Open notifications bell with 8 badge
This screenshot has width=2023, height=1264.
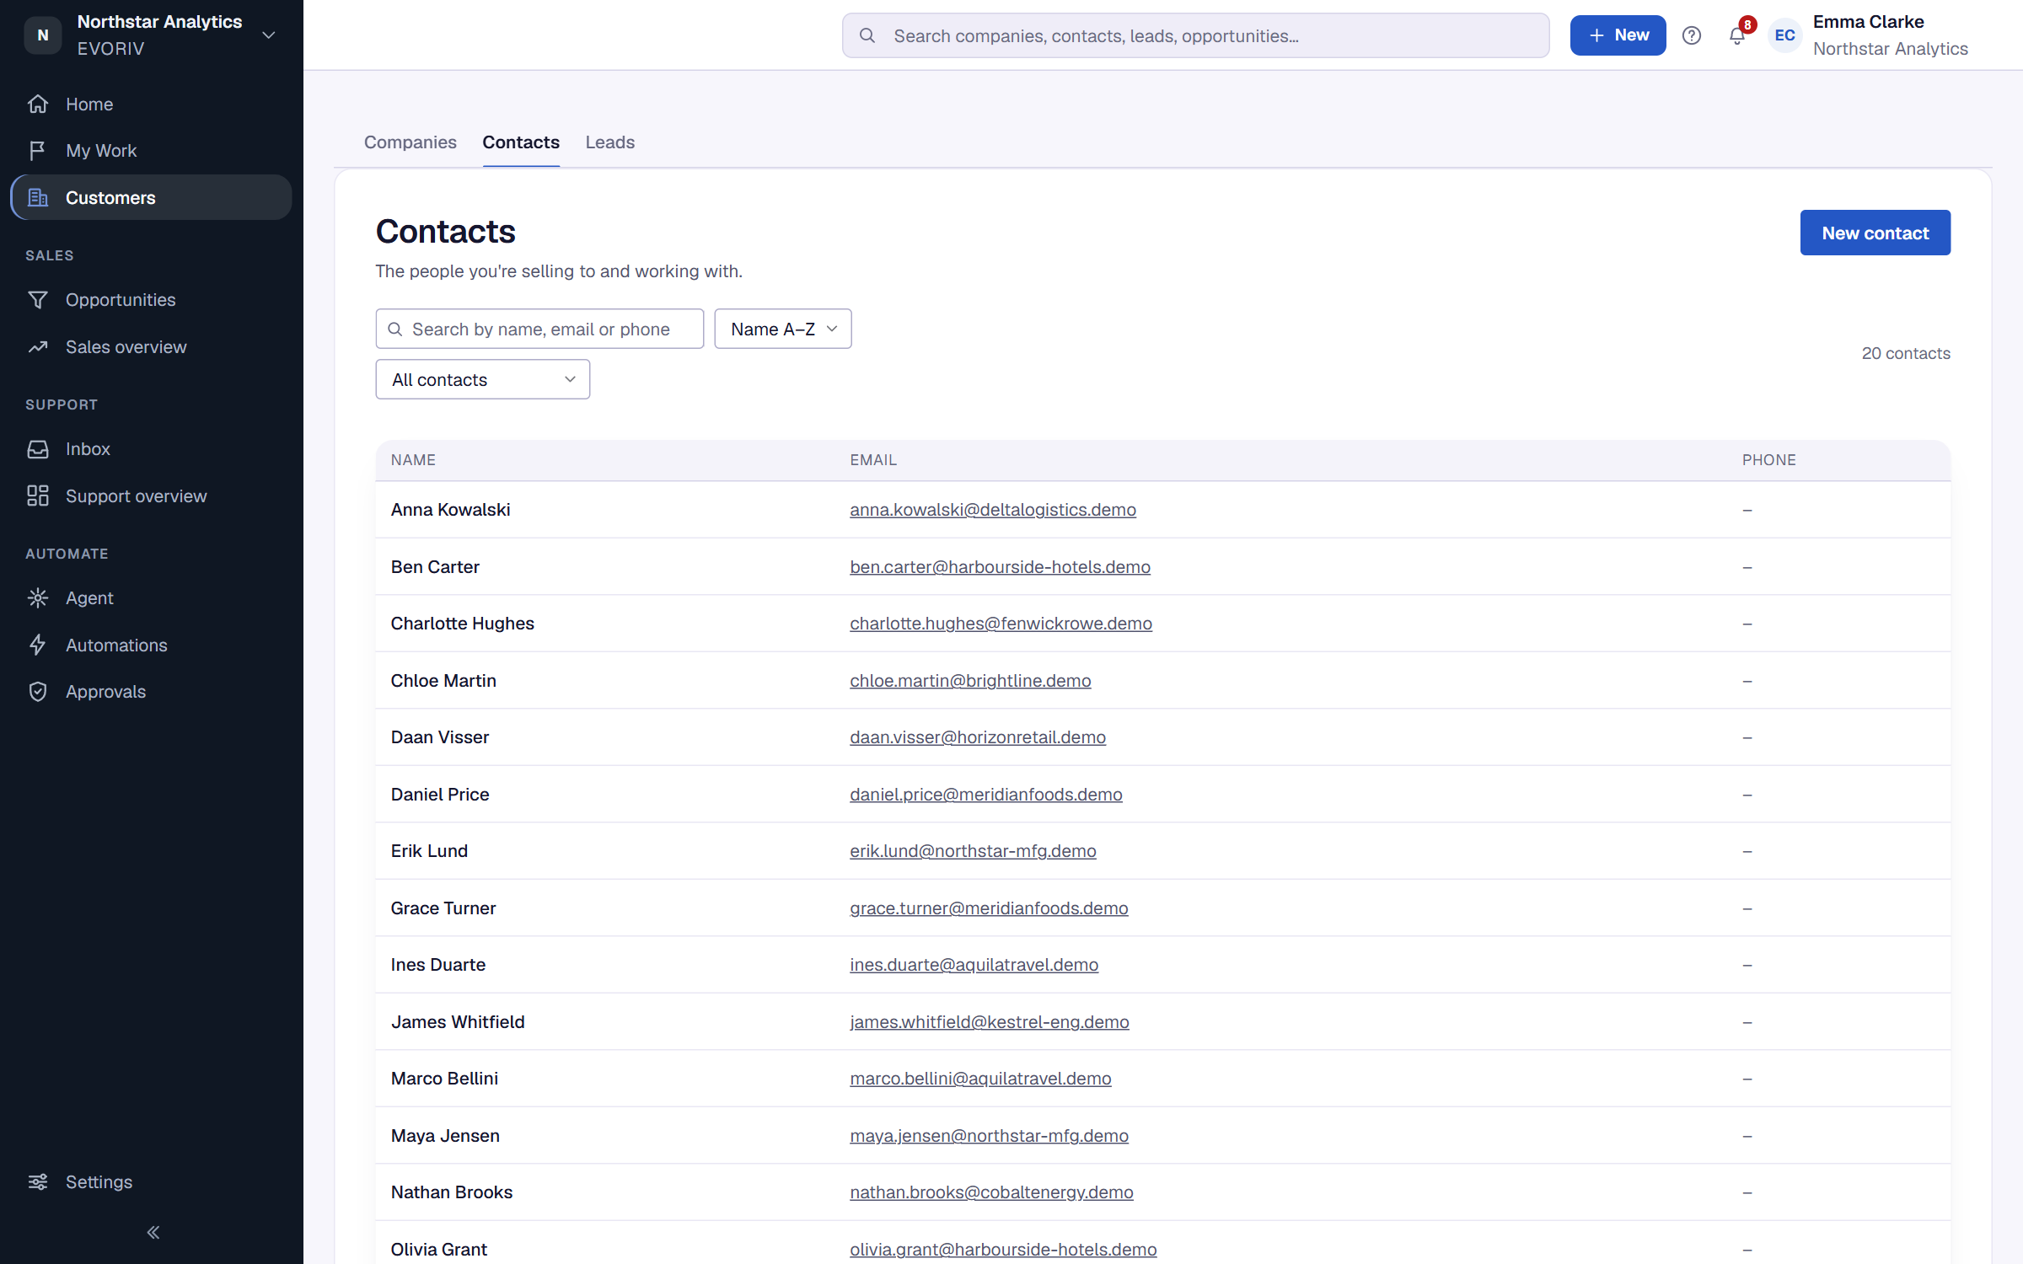click(1738, 35)
